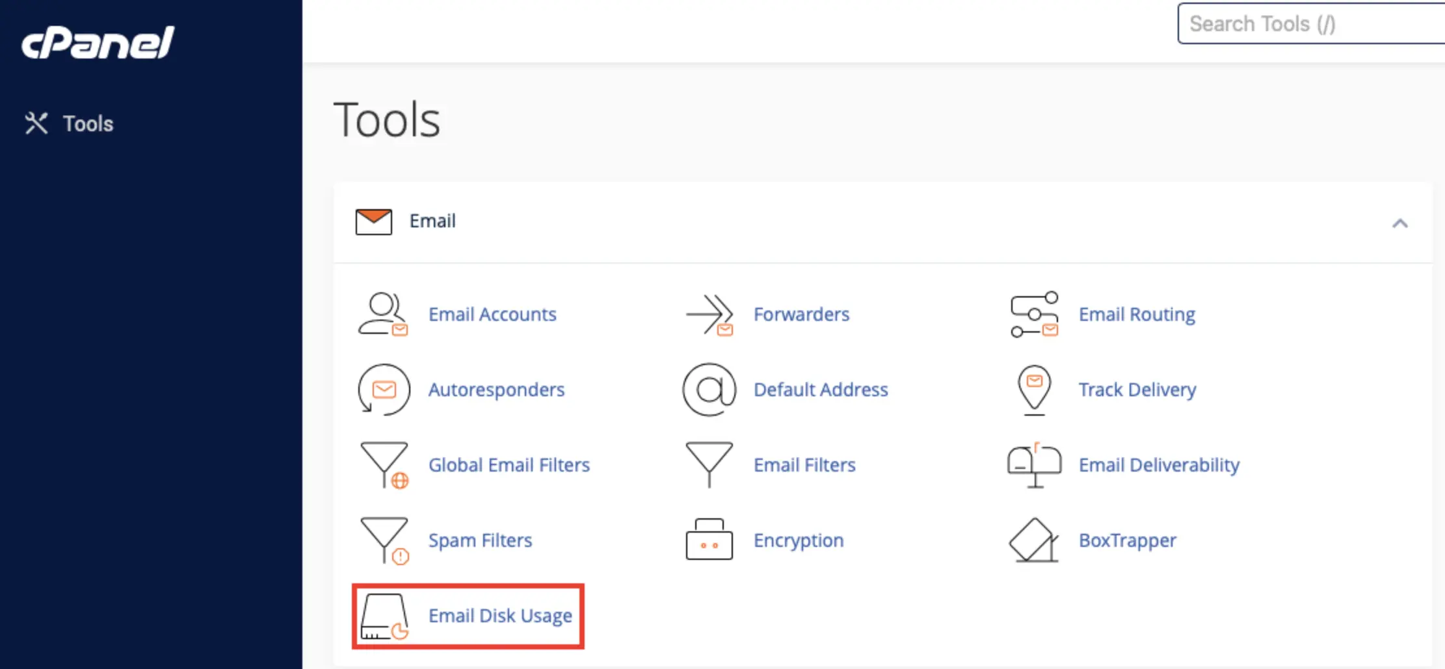Image resolution: width=1445 pixels, height=669 pixels.
Task: Open Global Email Filters link
Action: [509, 465]
